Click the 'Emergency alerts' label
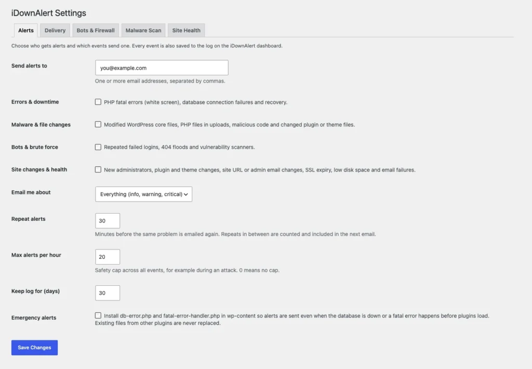 coord(34,318)
